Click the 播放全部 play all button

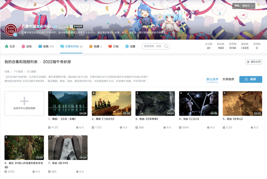254,62
